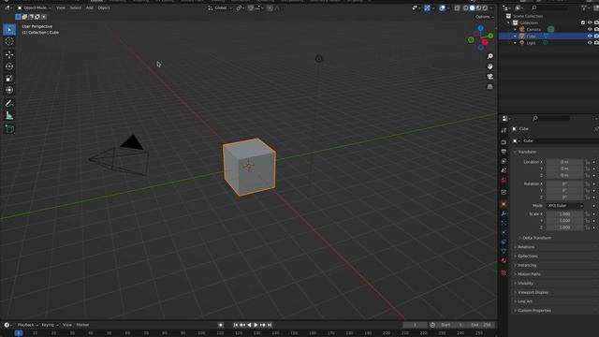Screen dimensions: 599x337
Task: Click the Location X value field
Action: point(564,162)
